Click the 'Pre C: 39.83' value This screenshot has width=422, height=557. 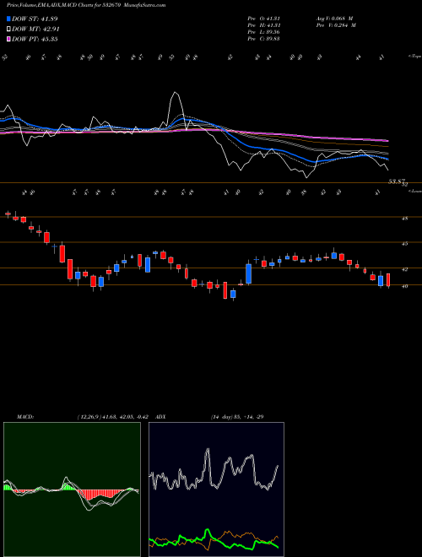coord(263,39)
